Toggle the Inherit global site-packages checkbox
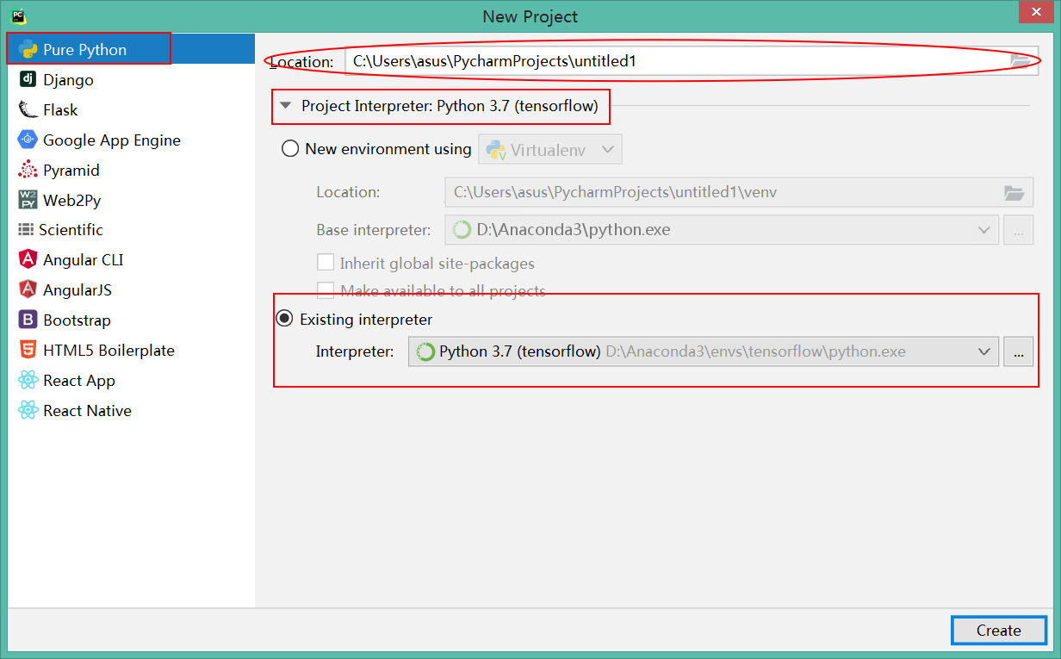Image resolution: width=1061 pixels, height=659 pixels. tap(326, 263)
